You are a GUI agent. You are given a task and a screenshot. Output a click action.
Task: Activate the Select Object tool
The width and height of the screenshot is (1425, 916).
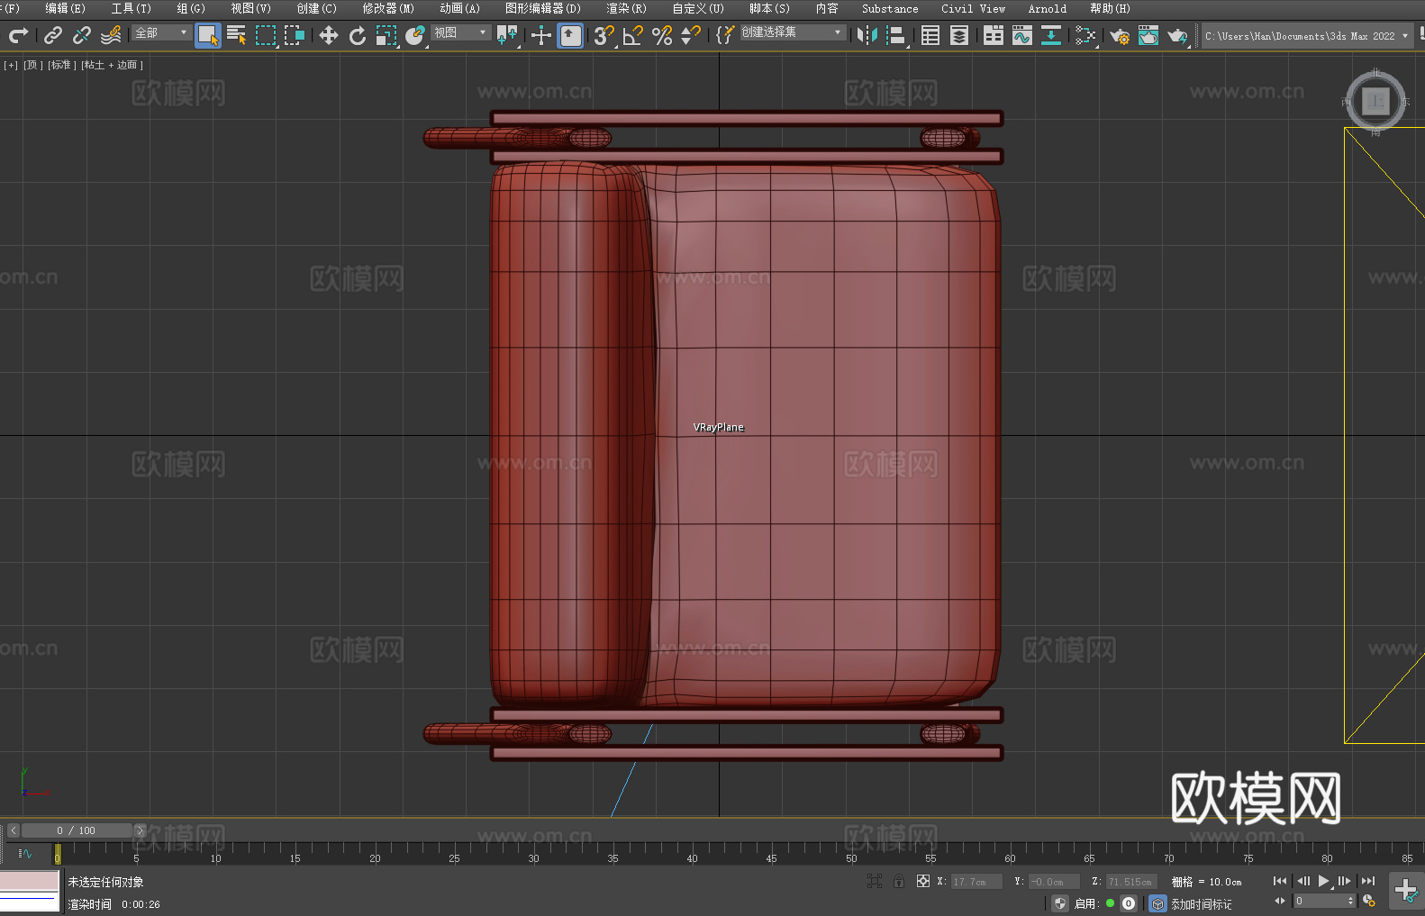click(x=208, y=35)
